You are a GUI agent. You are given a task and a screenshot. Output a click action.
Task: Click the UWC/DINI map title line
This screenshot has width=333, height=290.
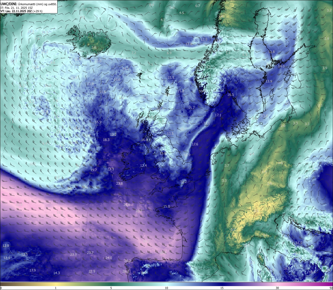point(29,4)
